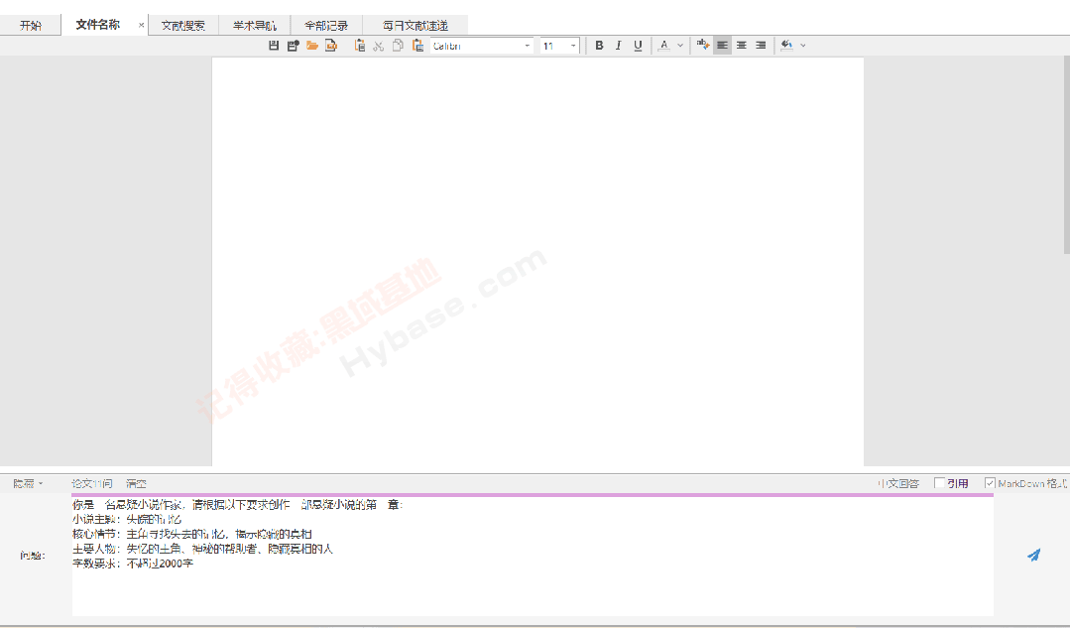
Task: Click the Save document icon
Action: (274, 45)
